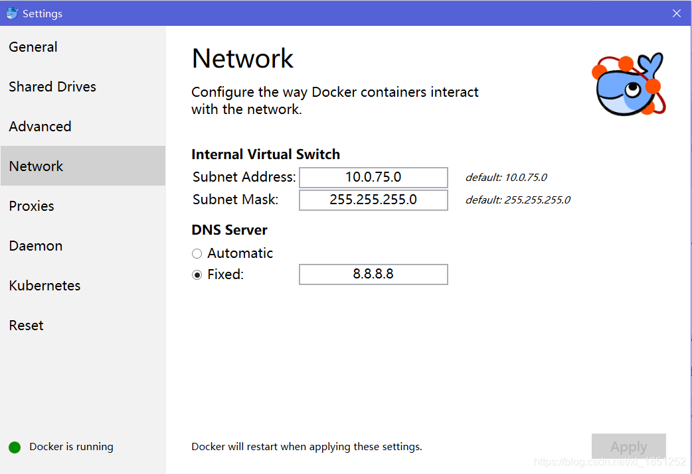
Task: Close the Settings window
Action: [676, 13]
